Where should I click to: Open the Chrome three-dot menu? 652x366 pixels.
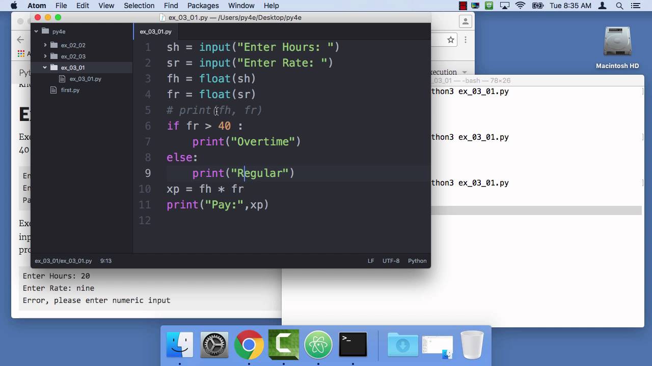(466, 40)
